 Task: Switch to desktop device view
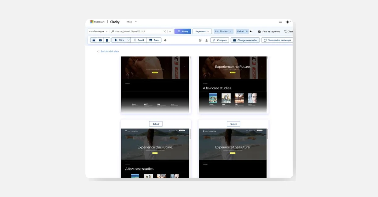94,40
